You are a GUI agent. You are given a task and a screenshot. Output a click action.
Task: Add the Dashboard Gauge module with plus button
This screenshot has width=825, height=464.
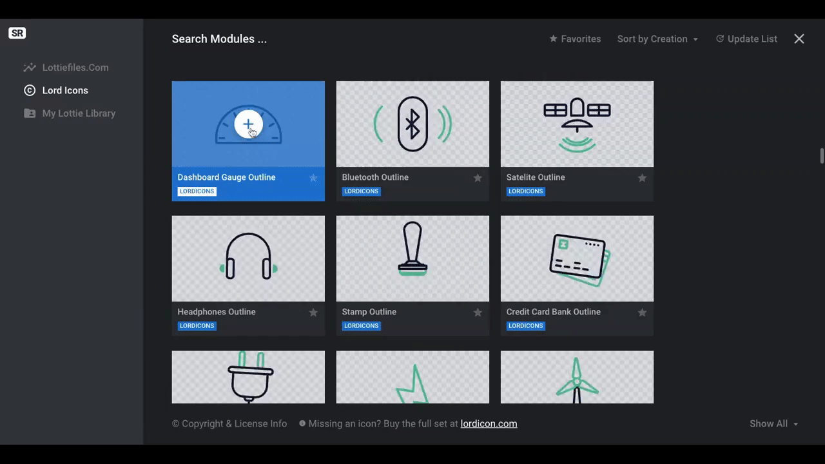tap(248, 124)
